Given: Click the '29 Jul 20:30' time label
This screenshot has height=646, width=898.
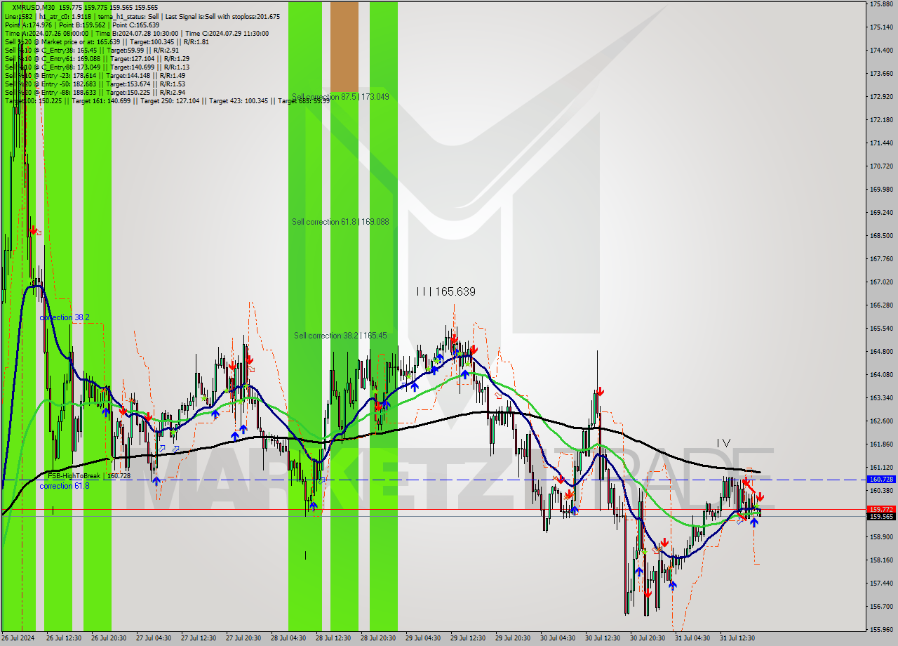Looking at the screenshot, I should pyautogui.click(x=513, y=638).
